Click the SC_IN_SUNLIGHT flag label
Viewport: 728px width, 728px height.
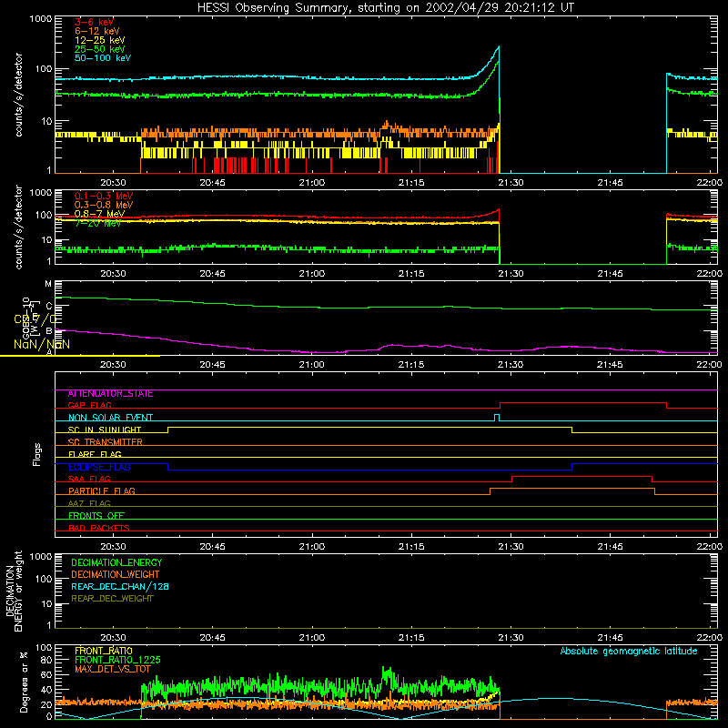105,430
